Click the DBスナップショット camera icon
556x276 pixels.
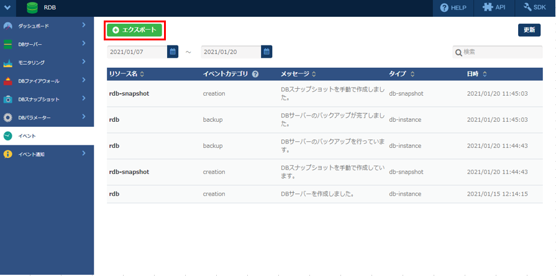tap(8, 99)
